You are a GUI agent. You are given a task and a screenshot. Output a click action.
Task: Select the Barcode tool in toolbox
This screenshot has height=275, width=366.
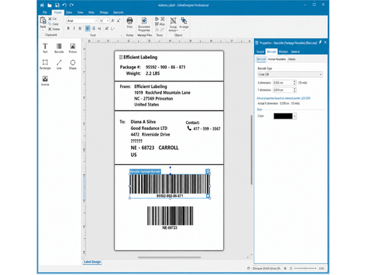tap(59, 48)
